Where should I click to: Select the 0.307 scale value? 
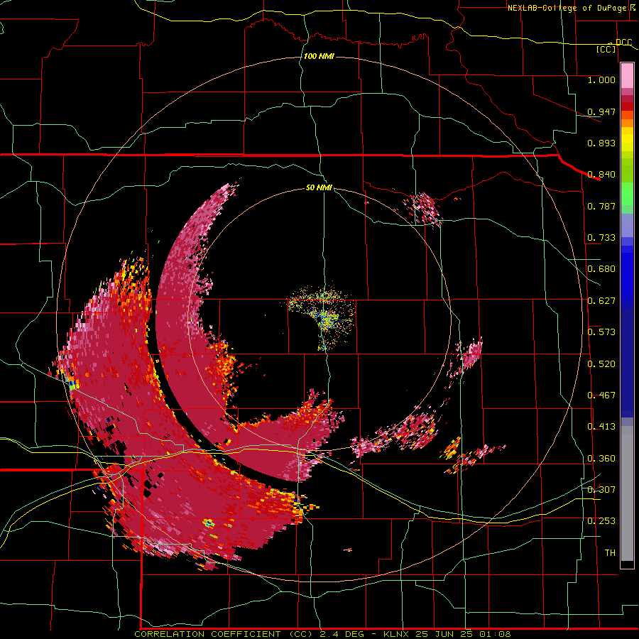point(601,490)
